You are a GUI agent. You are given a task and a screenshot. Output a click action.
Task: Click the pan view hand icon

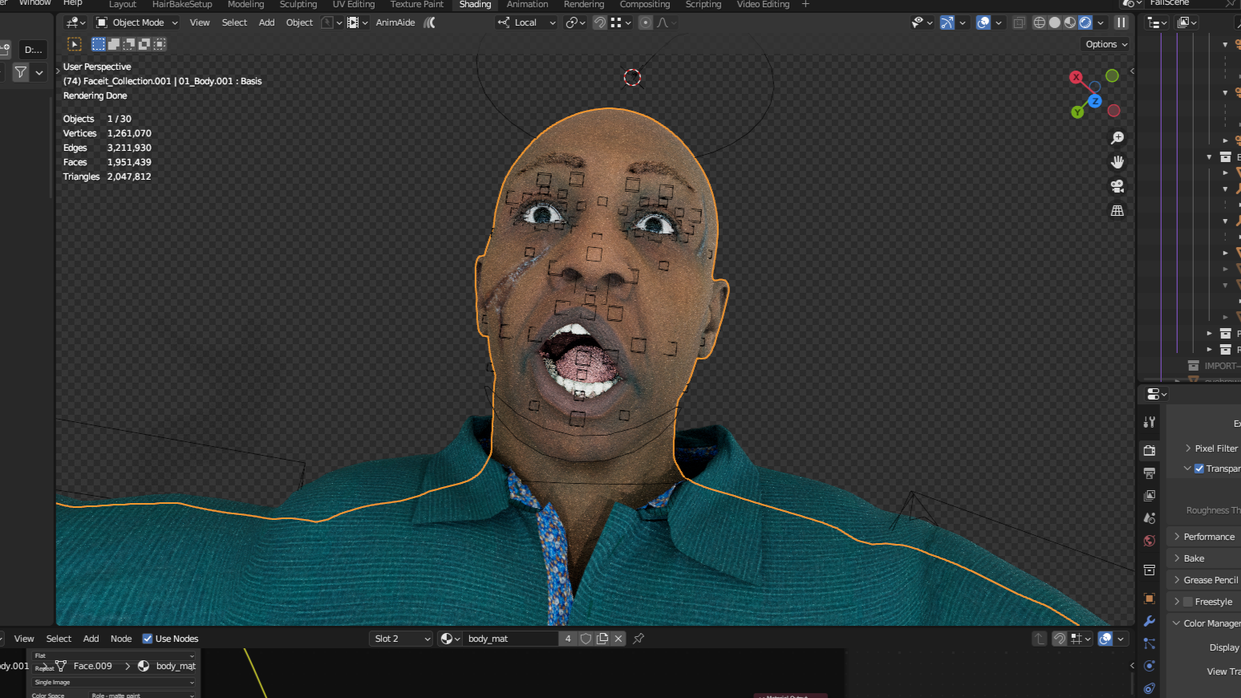point(1117,162)
